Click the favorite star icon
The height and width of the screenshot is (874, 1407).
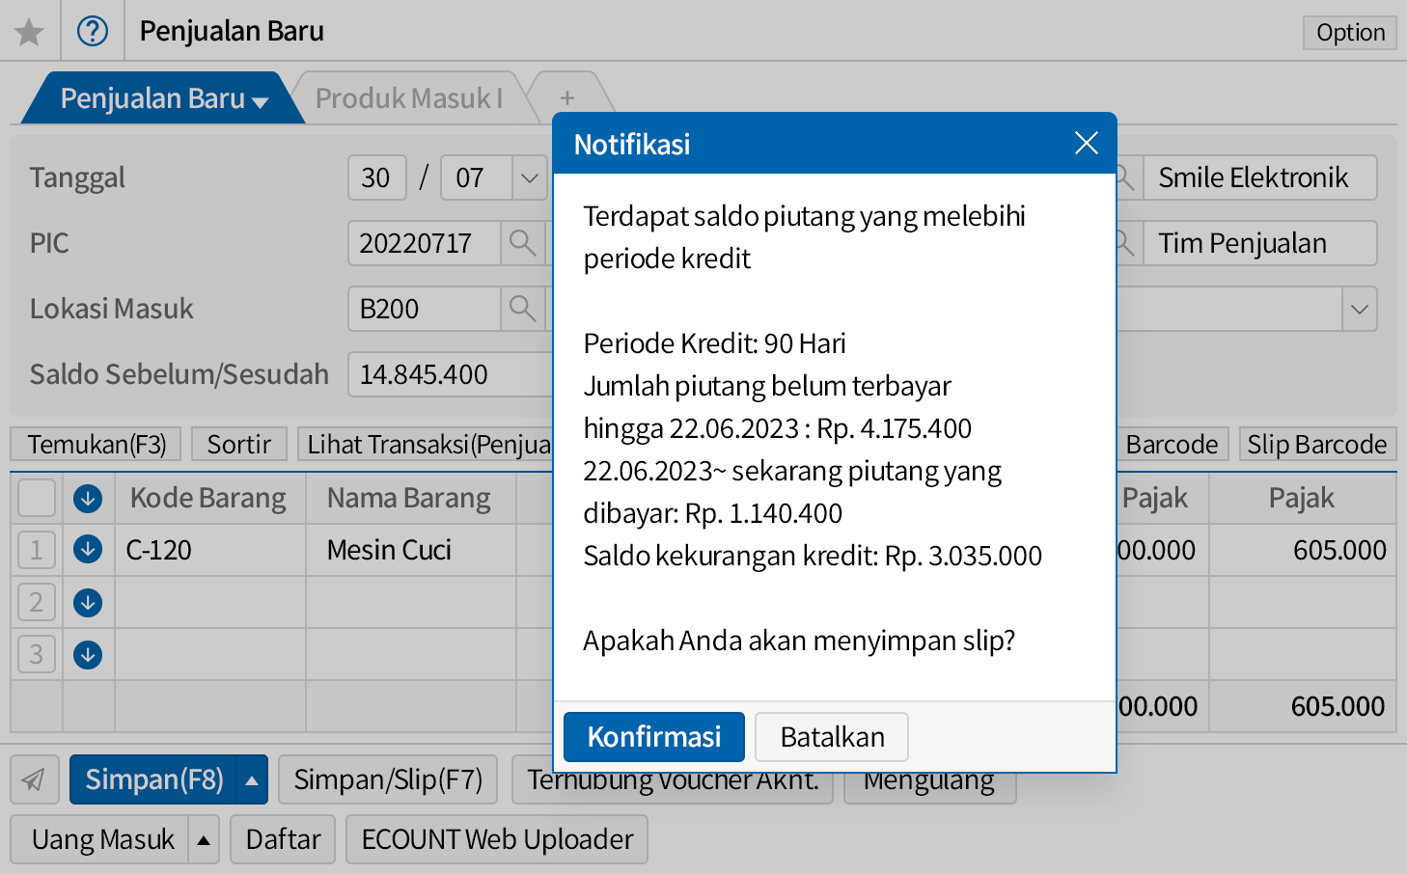(x=29, y=32)
